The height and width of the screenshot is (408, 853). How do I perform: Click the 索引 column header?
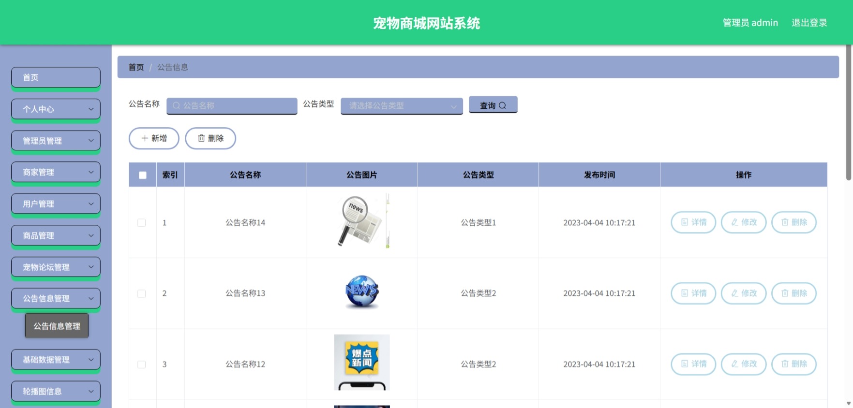coord(170,175)
